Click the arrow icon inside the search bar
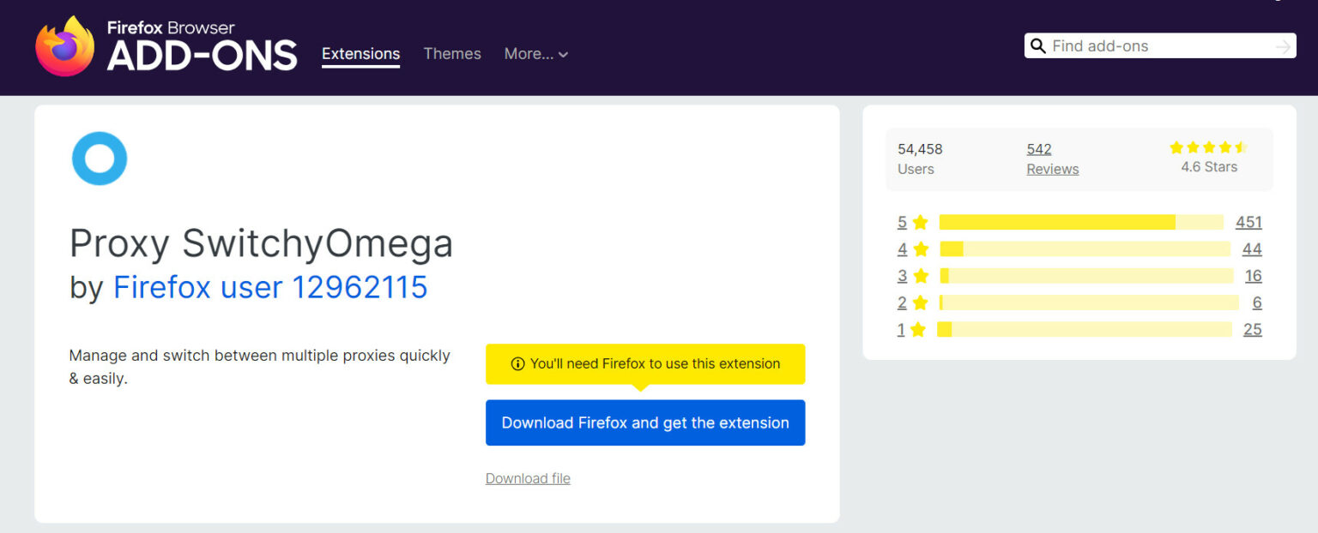The image size is (1318, 533). (1282, 45)
